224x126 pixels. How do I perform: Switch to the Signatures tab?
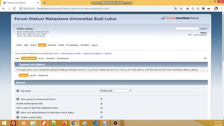pos(43,76)
